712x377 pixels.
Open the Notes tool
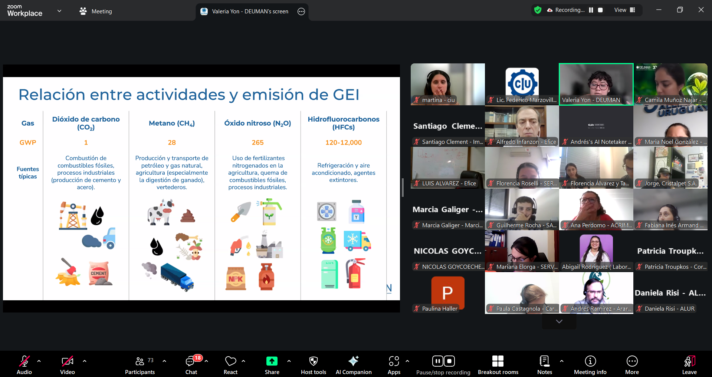coord(544,365)
